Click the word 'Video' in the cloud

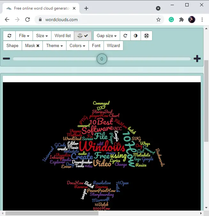coord(102,163)
